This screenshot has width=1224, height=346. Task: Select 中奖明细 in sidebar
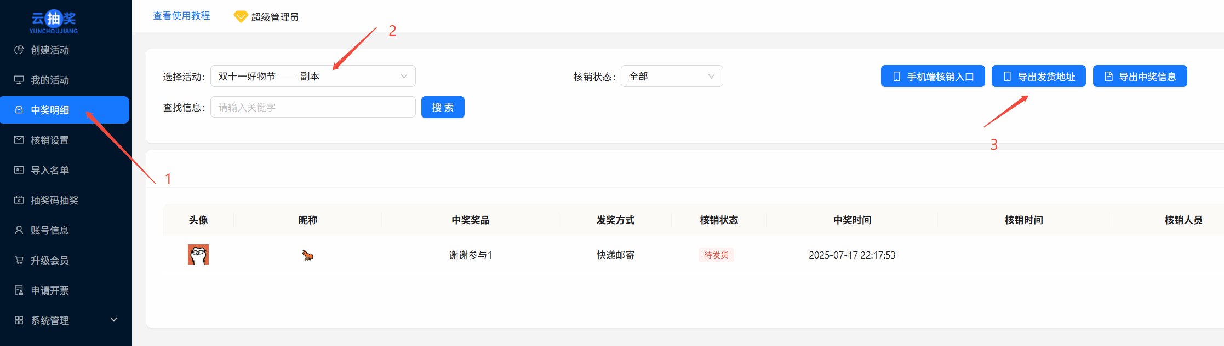coord(65,110)
